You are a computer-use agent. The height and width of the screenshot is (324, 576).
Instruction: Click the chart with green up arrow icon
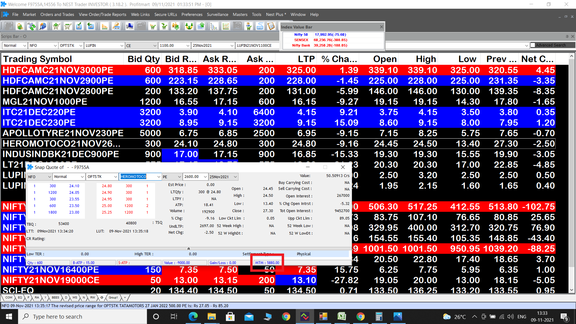201,26
